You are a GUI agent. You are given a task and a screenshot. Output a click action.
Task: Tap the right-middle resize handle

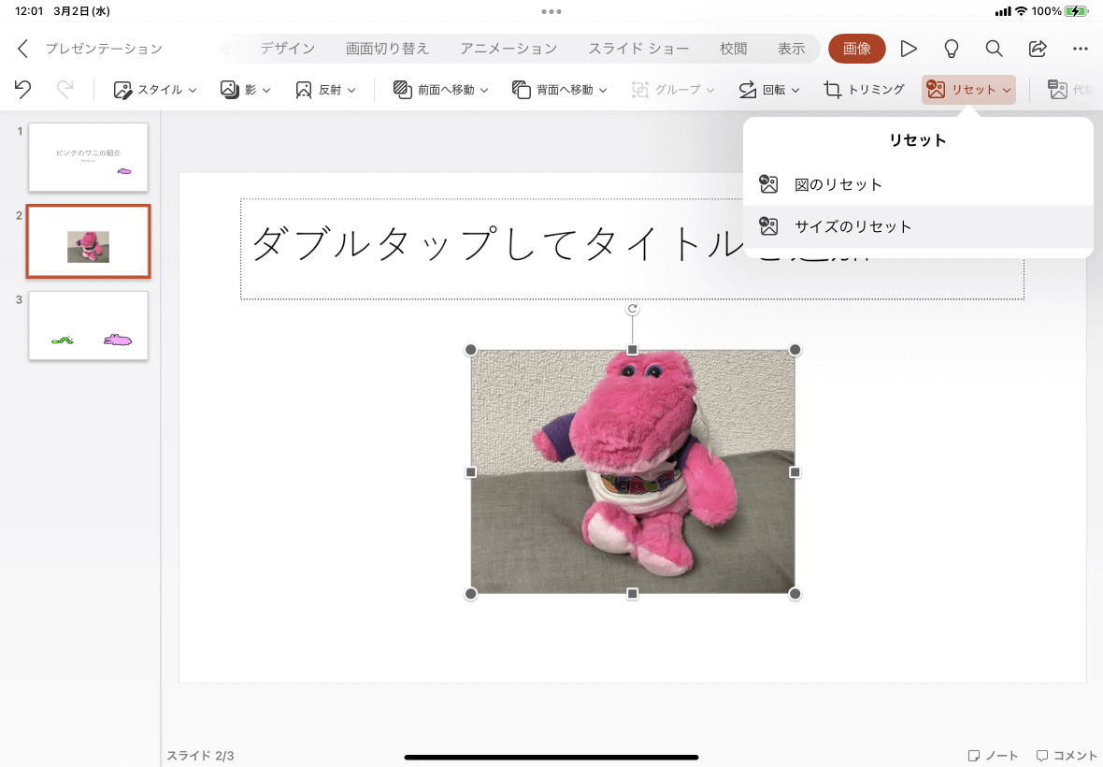point(795,472)
